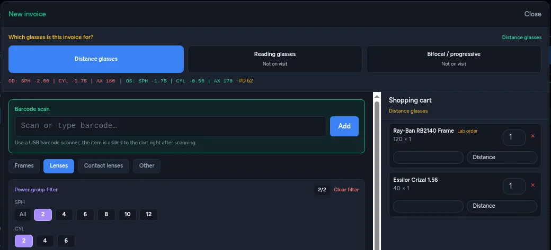Remove Essilor Crizal 1.56 from cart

533,185
